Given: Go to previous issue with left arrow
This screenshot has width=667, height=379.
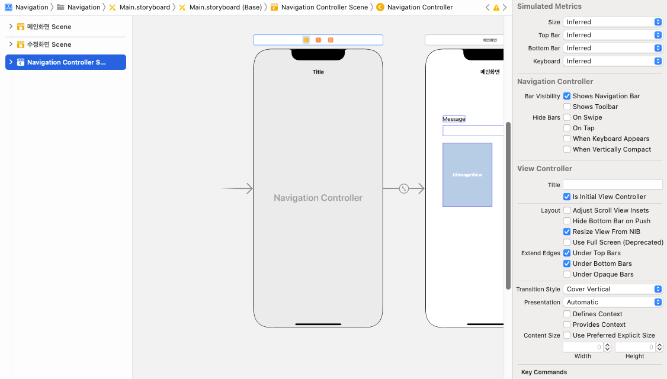Looking at the screenshot, I should (488, 8).
